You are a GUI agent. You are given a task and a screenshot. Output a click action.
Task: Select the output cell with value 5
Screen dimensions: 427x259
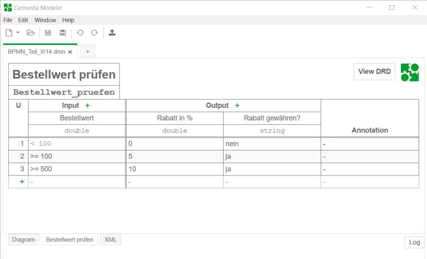(x=175, y=156)
